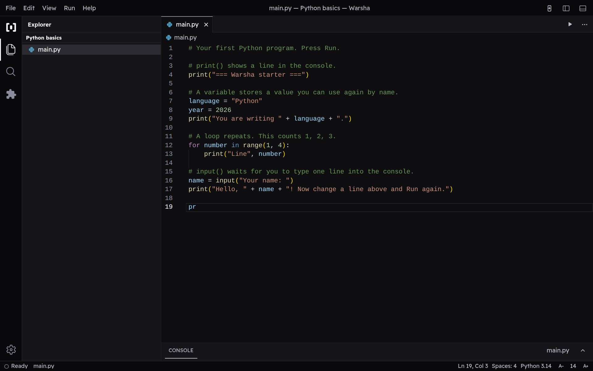Collapse the Python basics folder header
Viewport: 593px width, 371px height.
(x=91, y=38)
